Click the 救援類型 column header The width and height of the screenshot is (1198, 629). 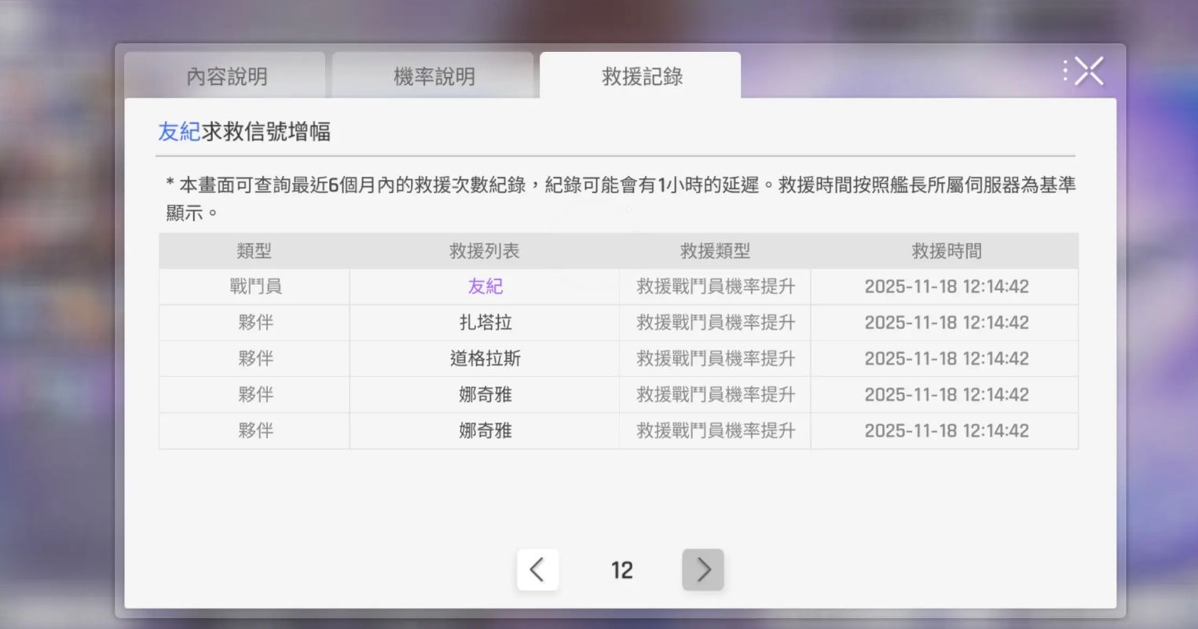715,251
